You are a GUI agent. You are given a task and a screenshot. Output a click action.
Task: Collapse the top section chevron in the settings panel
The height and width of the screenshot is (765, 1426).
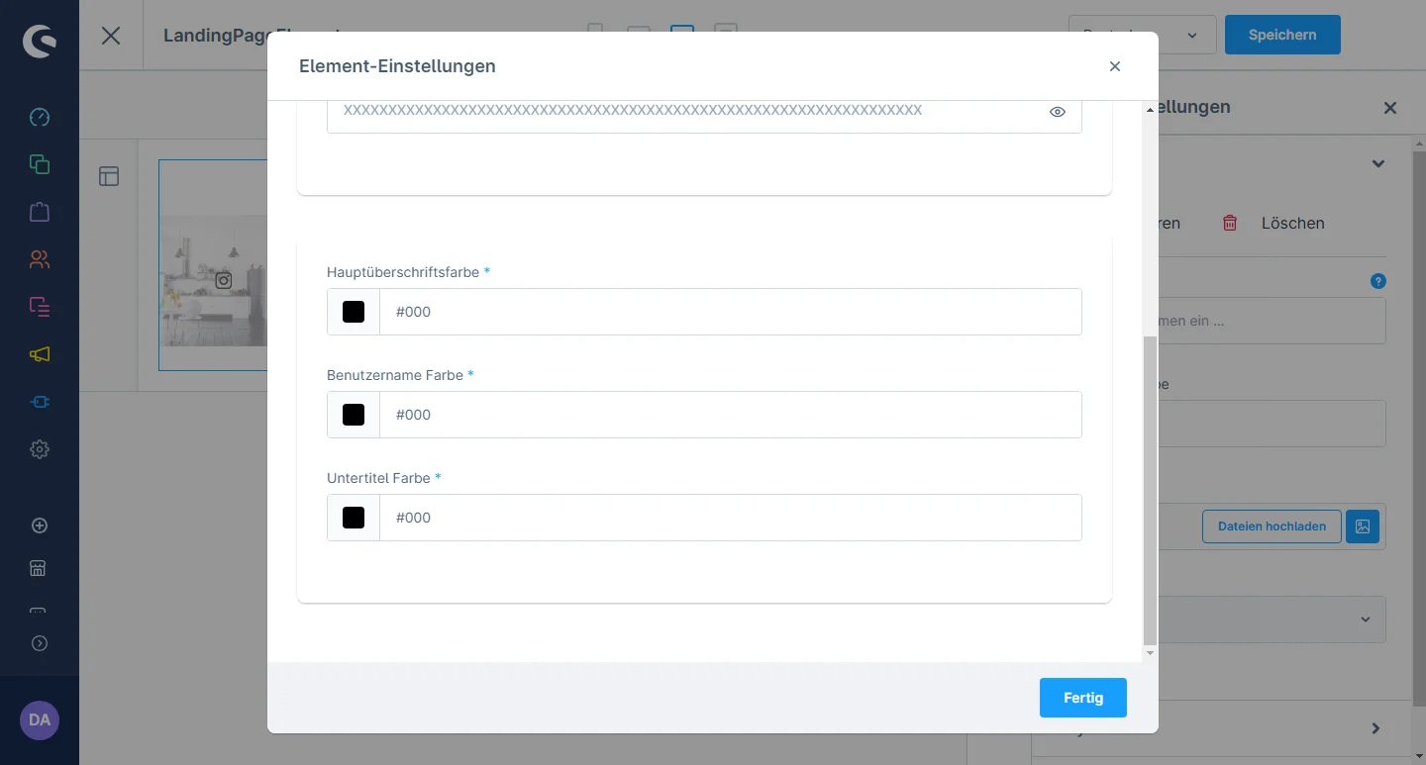pyautogui.click(x=1377, y=164)
